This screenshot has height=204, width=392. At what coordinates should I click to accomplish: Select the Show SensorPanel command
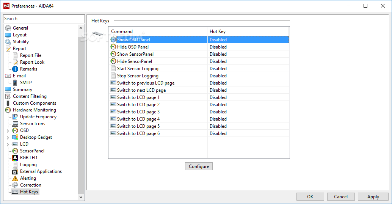click(x=135, y=54)
